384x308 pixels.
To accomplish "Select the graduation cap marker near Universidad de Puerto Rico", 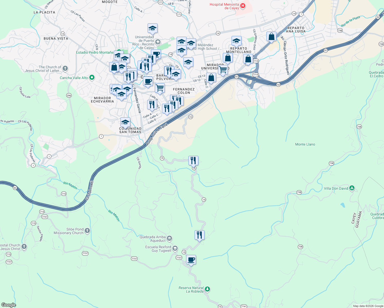I will pos(152,29).
